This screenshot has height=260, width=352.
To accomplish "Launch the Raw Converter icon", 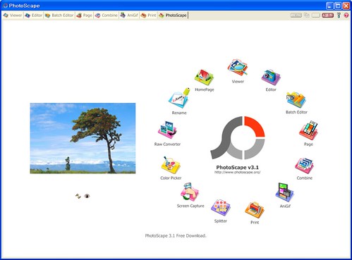I will pos(167,130).
